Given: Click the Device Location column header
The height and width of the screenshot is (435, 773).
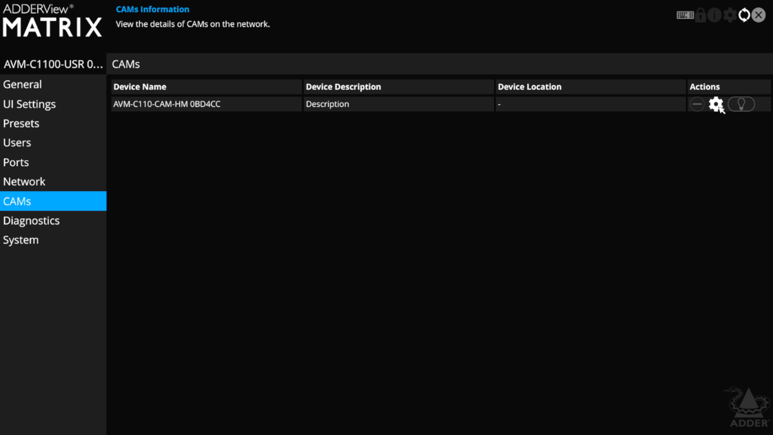Looking at the screenshot, I should 591,87.
